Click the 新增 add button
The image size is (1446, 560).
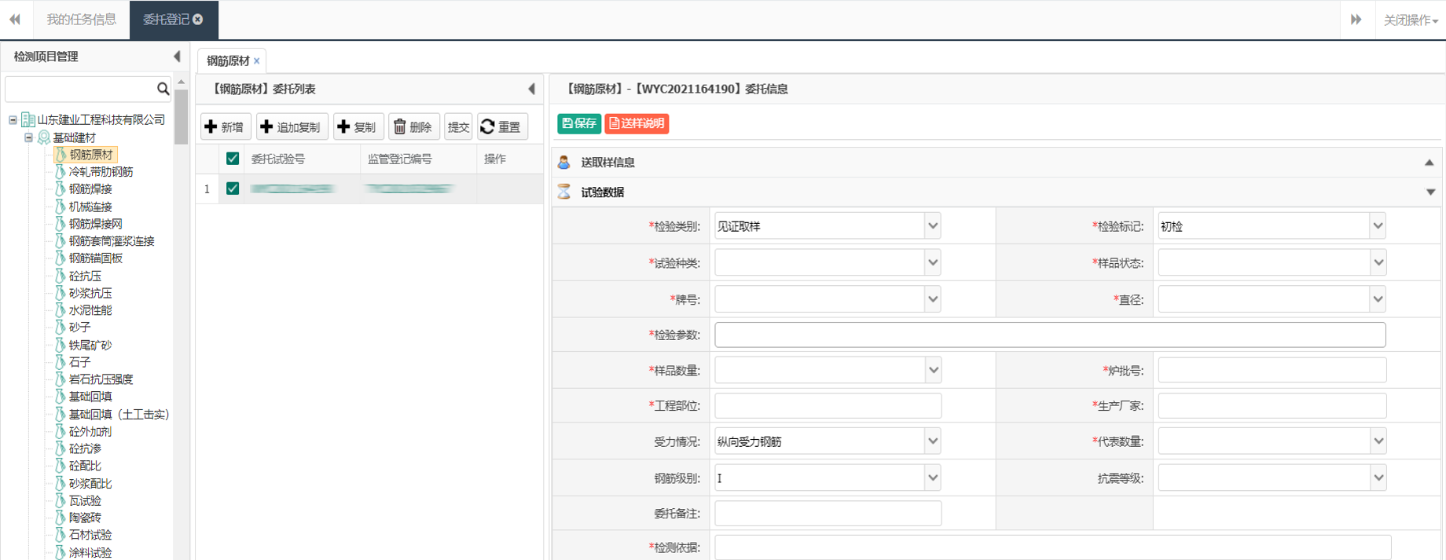(225, 126)
